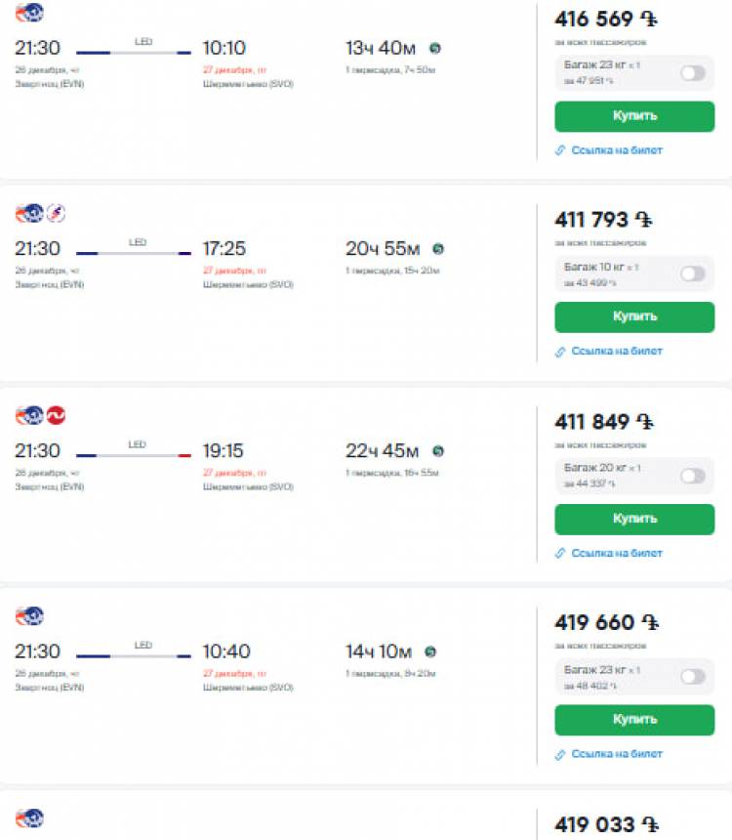Enable 23 кг baggage for 48 402 ₽
The width and height of the screenshot is (732, 840).
click(693, 677)
